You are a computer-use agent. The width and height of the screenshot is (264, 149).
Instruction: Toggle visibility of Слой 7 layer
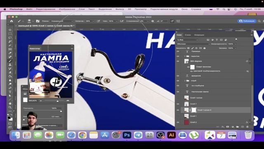[x=178, y=104]
